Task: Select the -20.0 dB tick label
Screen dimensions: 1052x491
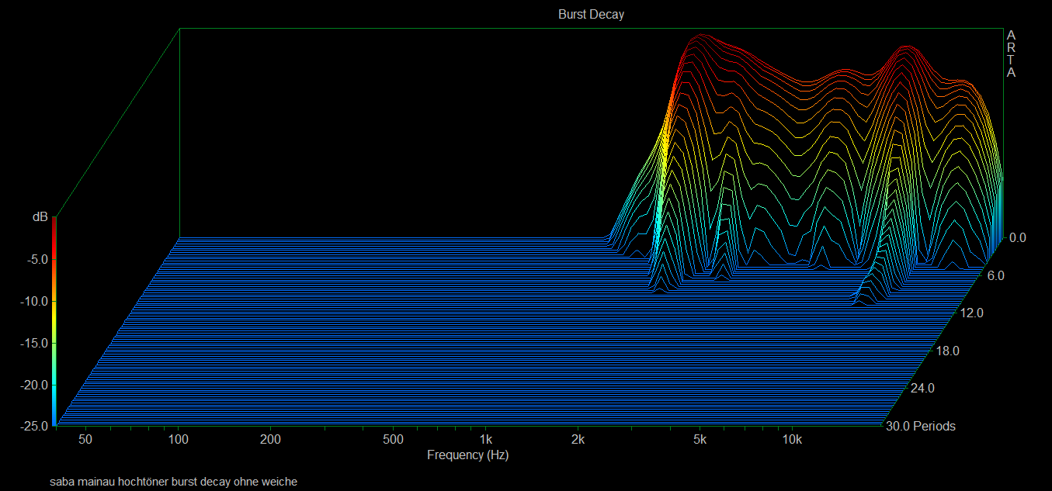Action: point(33,385)
